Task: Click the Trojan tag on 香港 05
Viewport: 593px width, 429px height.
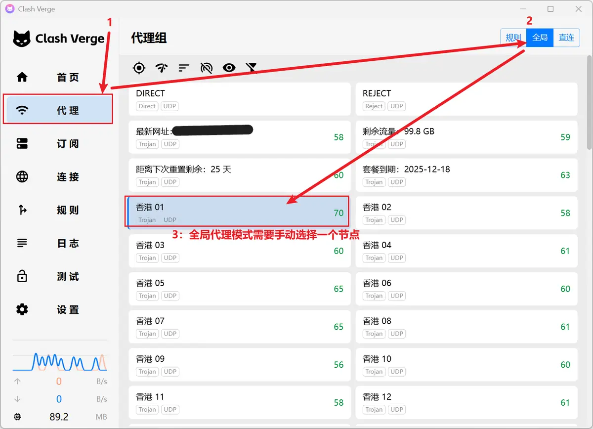Action: [x=147, y=296]
